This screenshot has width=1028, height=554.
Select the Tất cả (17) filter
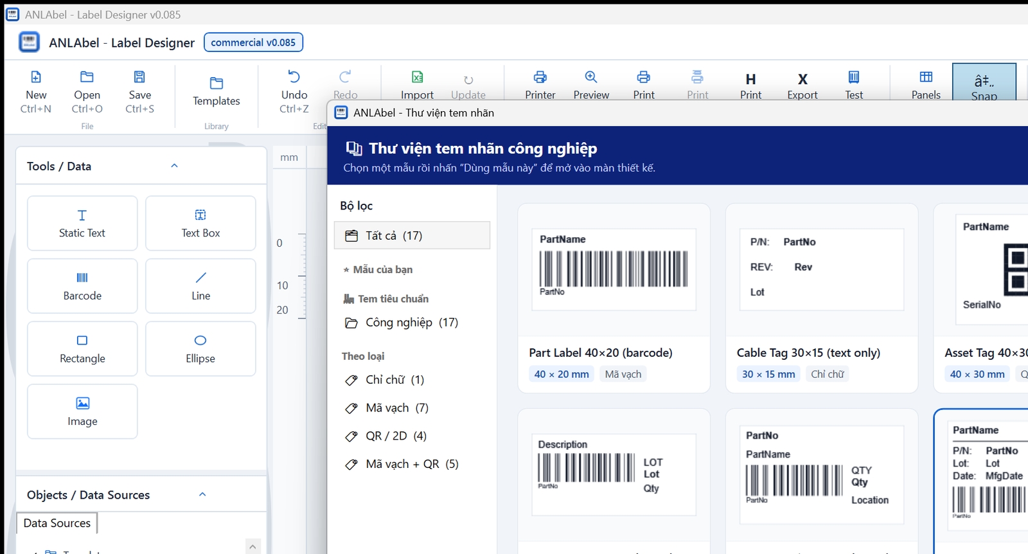click(x=412, y=235)
